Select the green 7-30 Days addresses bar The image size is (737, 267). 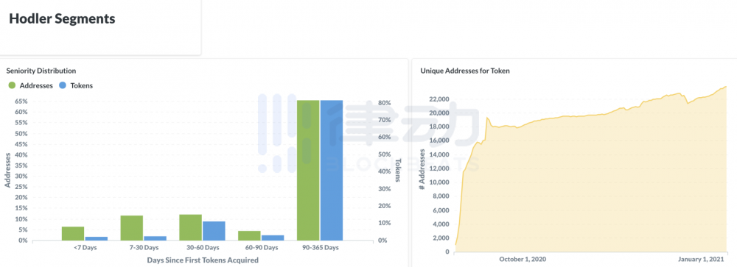(132, 228)
